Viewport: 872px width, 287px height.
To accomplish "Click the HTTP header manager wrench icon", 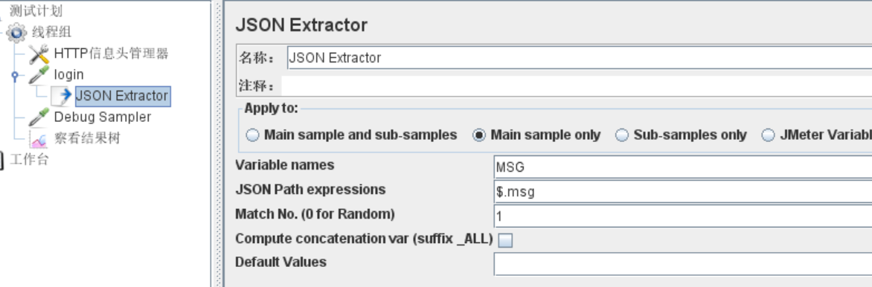I will tap(39, 54).
